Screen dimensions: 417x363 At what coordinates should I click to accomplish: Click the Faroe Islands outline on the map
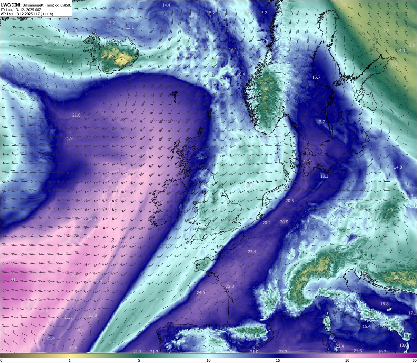pyautogui.click(x=175, y=96)
